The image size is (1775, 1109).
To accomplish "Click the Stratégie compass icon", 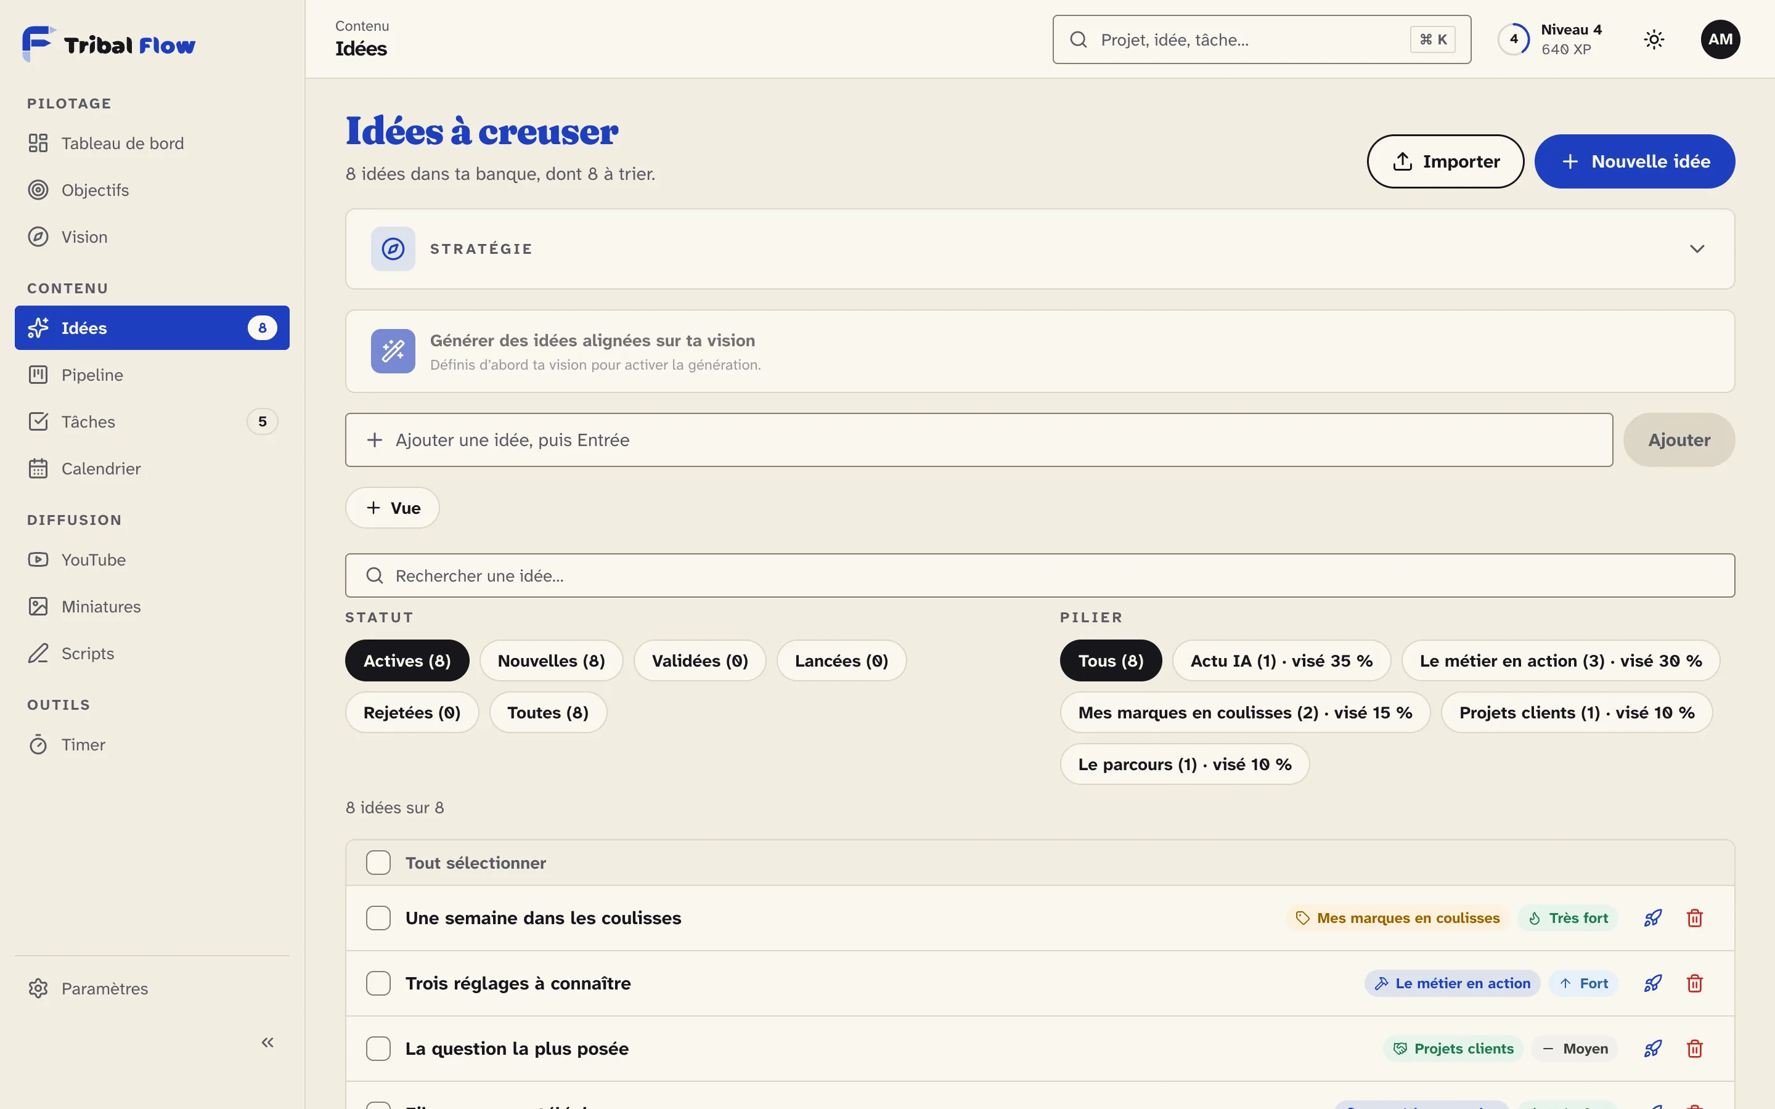I will (393, 250).
